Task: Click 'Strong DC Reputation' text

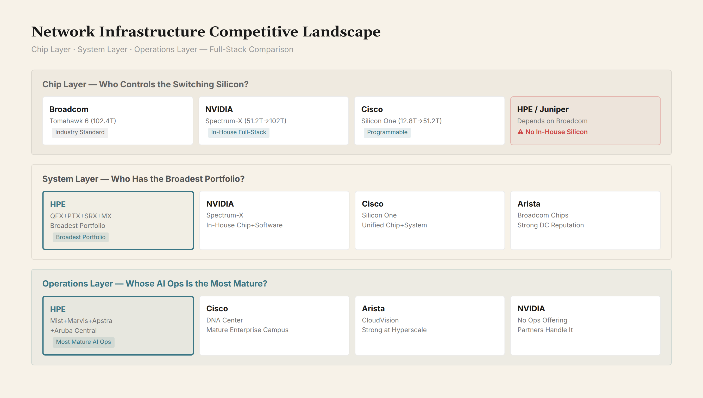Action: coord(550,225)
